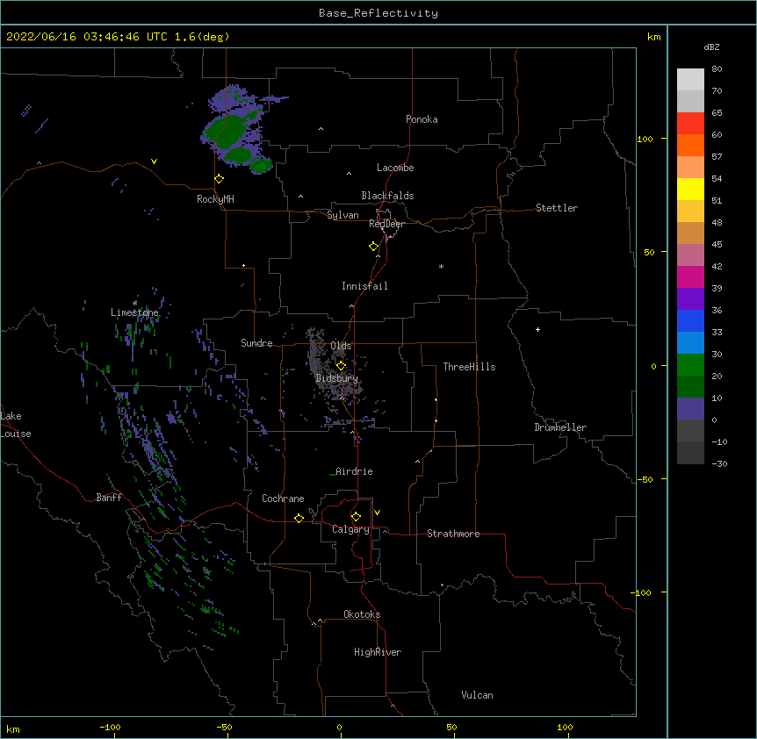The image size is (757, 739).
Task: Click the Stettler town label
Action: pyautogui.click(x=557, y=208)
